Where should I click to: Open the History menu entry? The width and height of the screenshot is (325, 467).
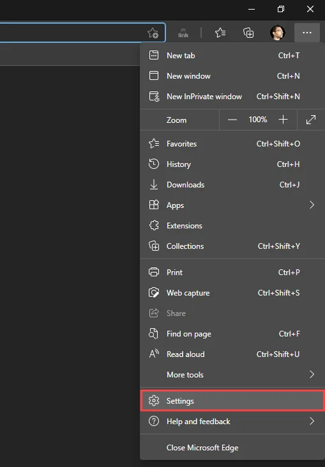tap(232, 164)
